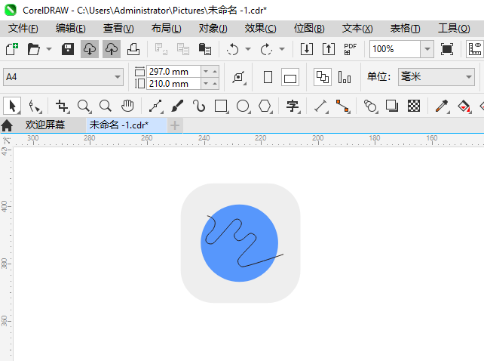Add a new document tab with plus
484x361 pixels.
[x=175, y=125]
